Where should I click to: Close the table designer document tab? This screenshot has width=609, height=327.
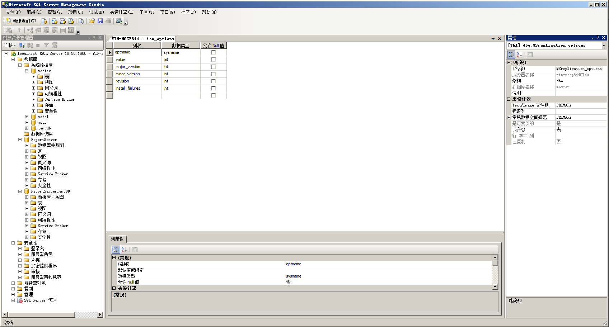pyautogui.click(x=500, y=39)
